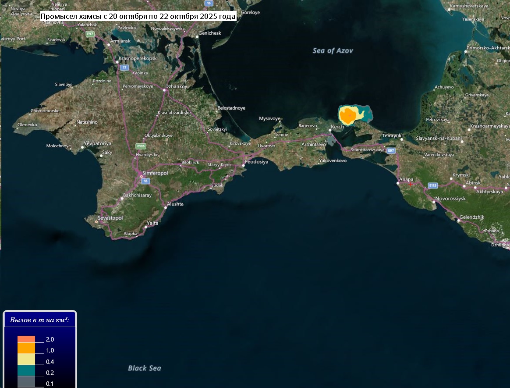Click the 'Промысел хамсы' title label
The image size is (510, 388).
coord(138,17)
